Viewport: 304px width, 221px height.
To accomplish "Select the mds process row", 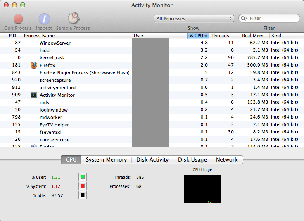I will coord(152,102).
